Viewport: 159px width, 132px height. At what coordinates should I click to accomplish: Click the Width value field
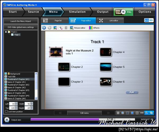27,104
